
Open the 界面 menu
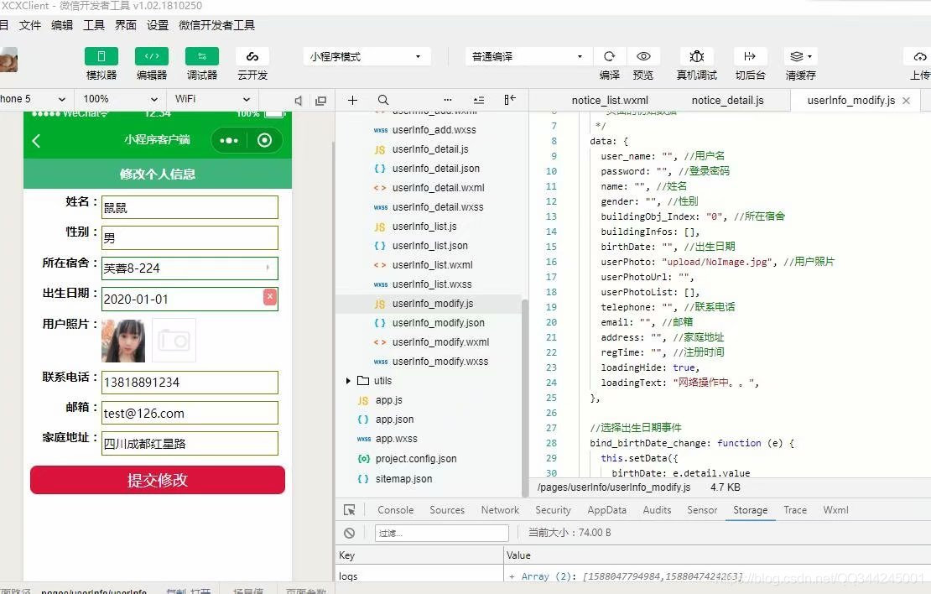(x=126, y=25)
